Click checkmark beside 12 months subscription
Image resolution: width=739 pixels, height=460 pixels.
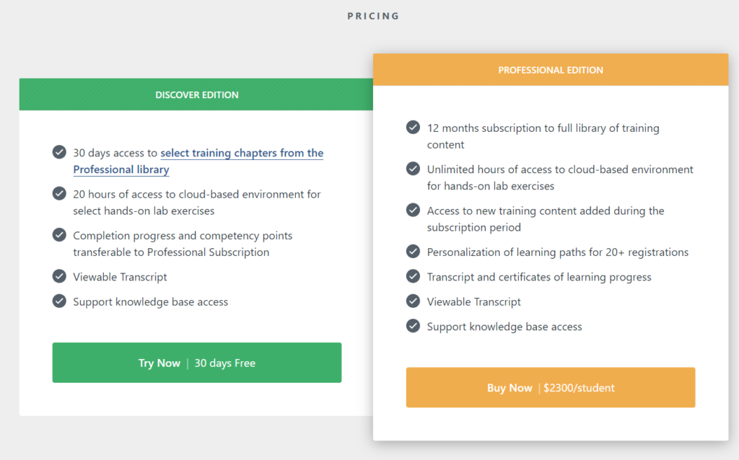414,127
